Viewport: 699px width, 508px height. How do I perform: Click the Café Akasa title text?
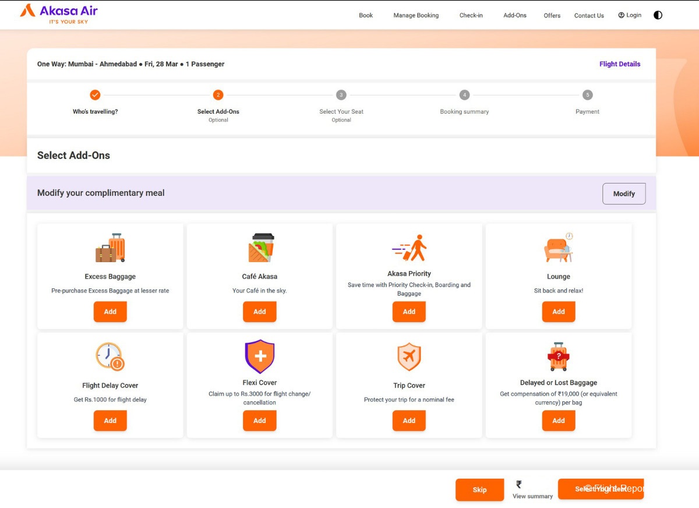pyautogui.click(x=260, y=277)
